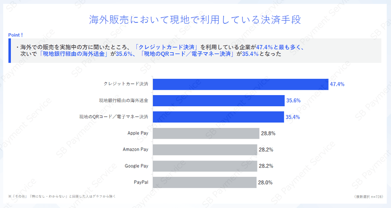This screenshot has height=208, width=391.
Task: Select the 現地銀行経由の海外送金 bar
Action: [x=218, y=100]
